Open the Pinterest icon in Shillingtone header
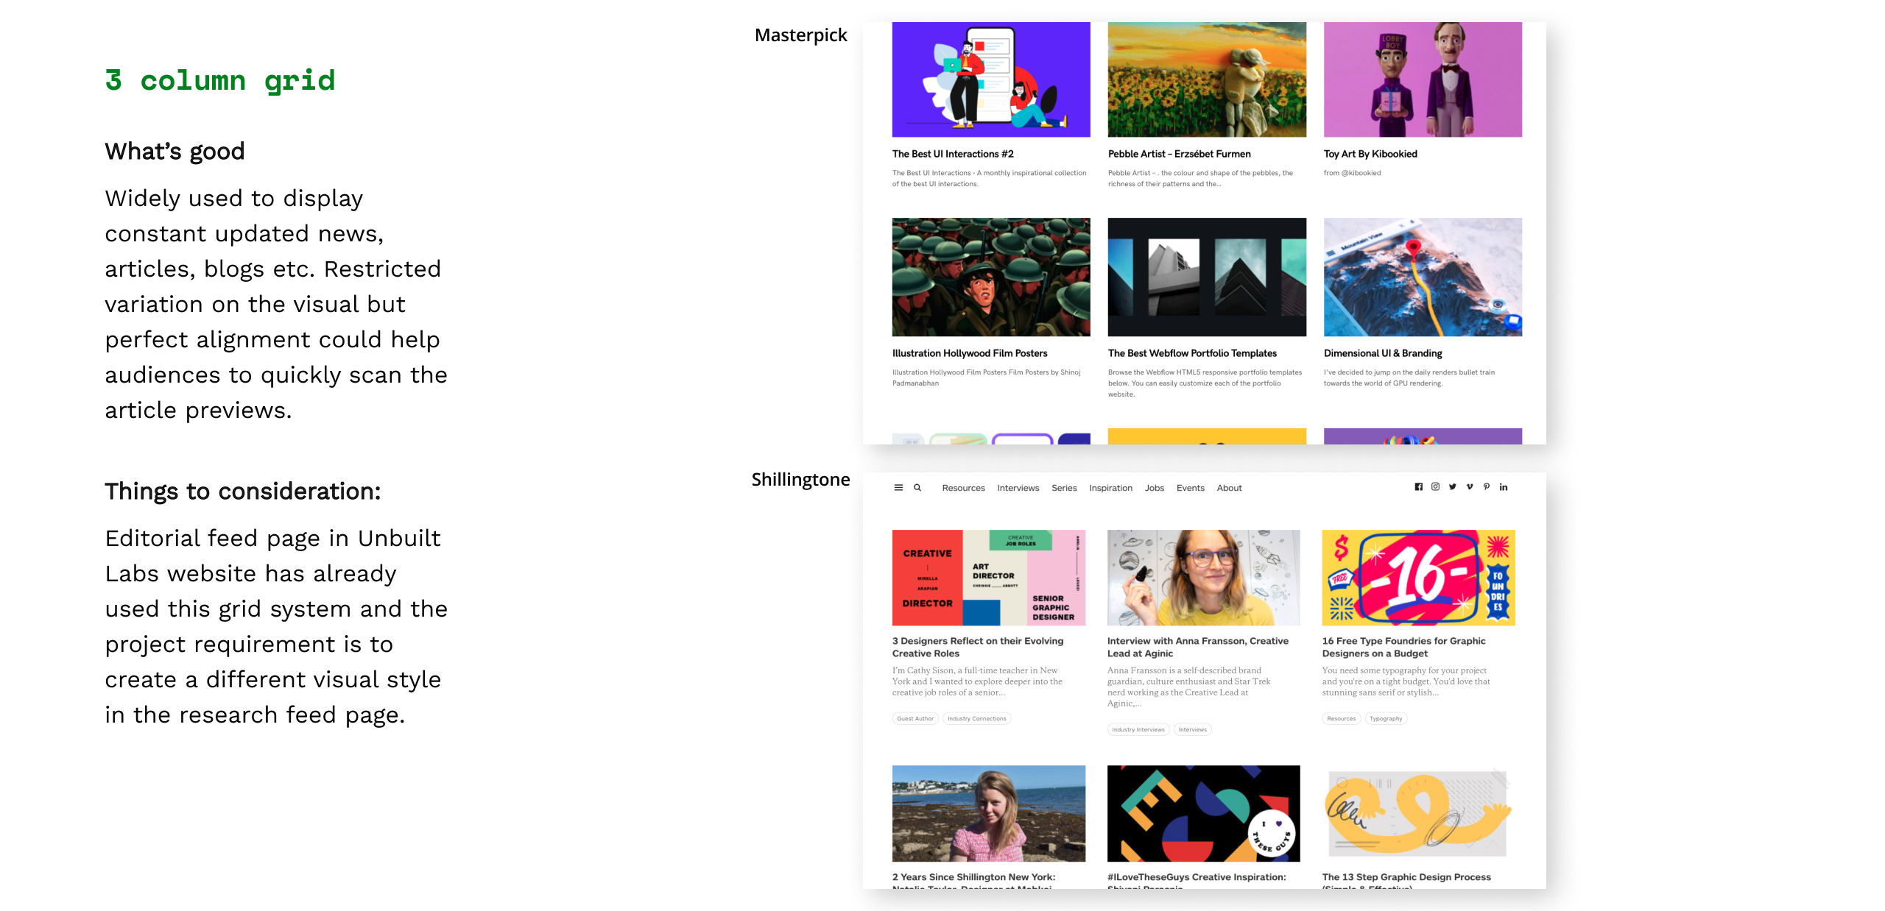This screenshot has height=911, width=1885. pyautogui.click(x=1487, y=487)
